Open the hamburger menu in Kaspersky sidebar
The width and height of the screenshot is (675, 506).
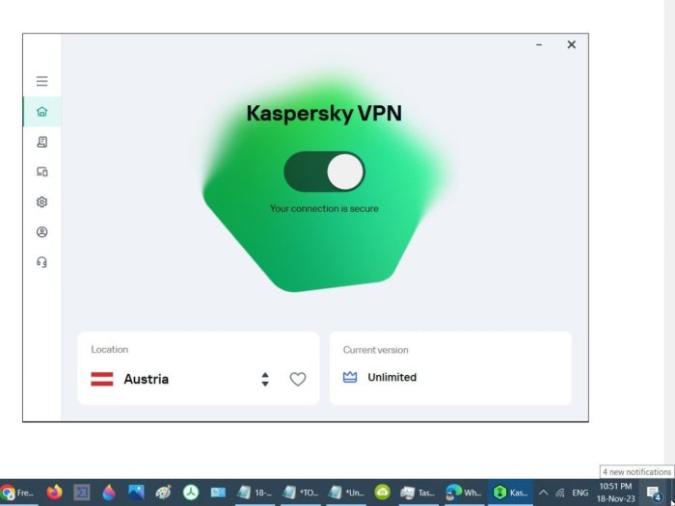[41, 81]
